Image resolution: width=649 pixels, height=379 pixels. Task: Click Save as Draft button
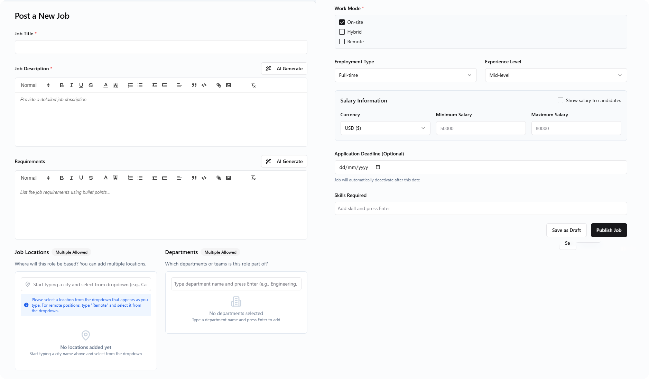click(x=566, y=230)
